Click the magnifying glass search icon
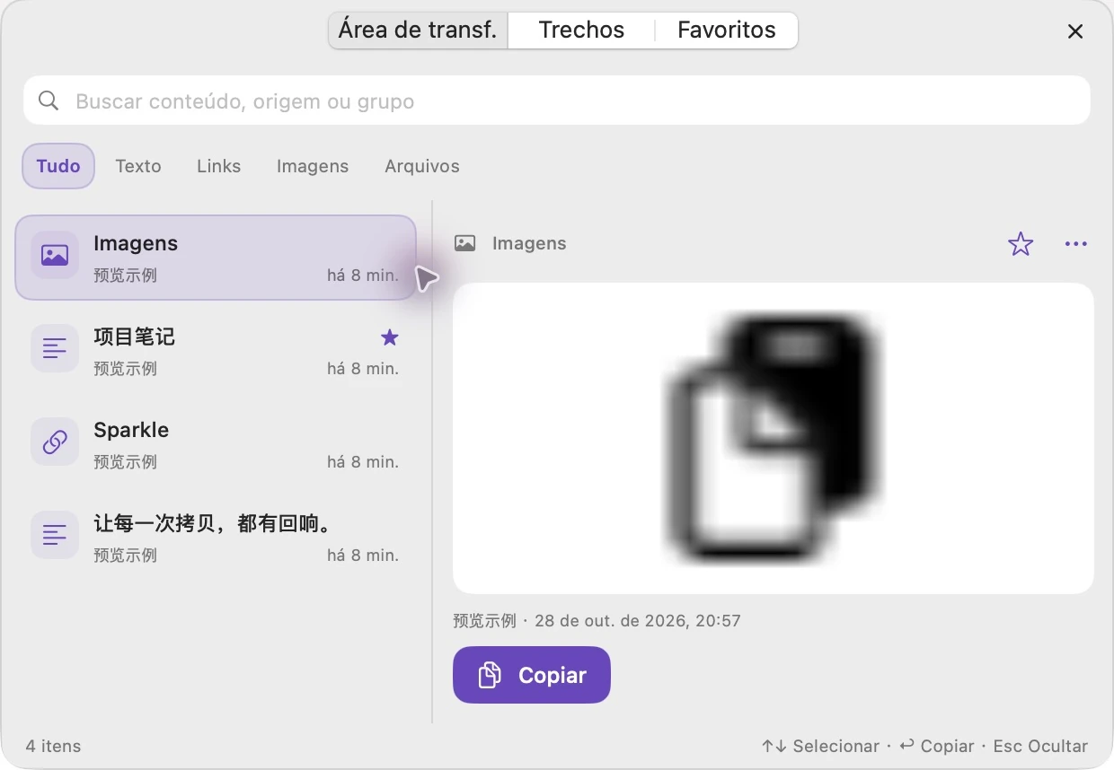Image resolution: width=1114 pixels, height=770 pixels. click(49, 101)
